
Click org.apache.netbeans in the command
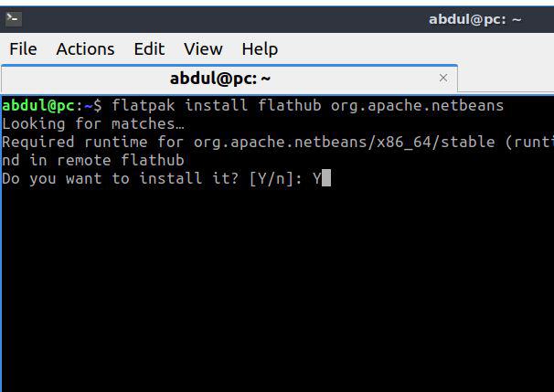tap(417, 106)
